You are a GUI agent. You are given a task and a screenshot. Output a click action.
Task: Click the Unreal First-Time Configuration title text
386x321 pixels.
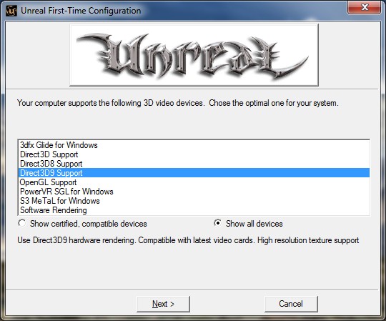(81, 11)
